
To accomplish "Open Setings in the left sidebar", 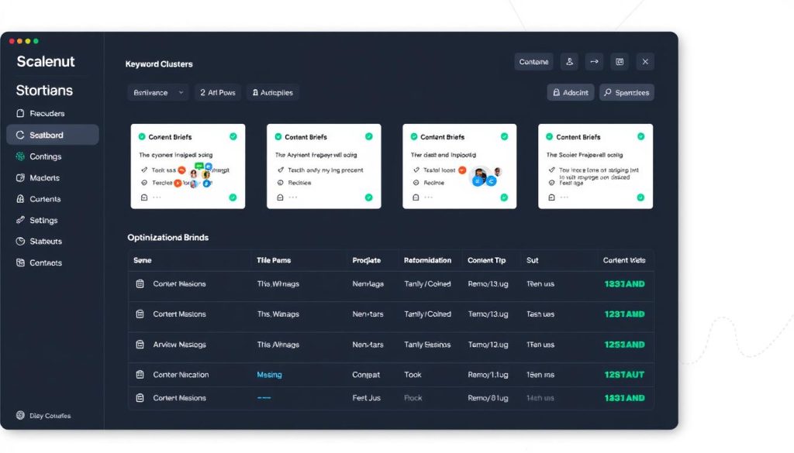I will coord(43,221).
